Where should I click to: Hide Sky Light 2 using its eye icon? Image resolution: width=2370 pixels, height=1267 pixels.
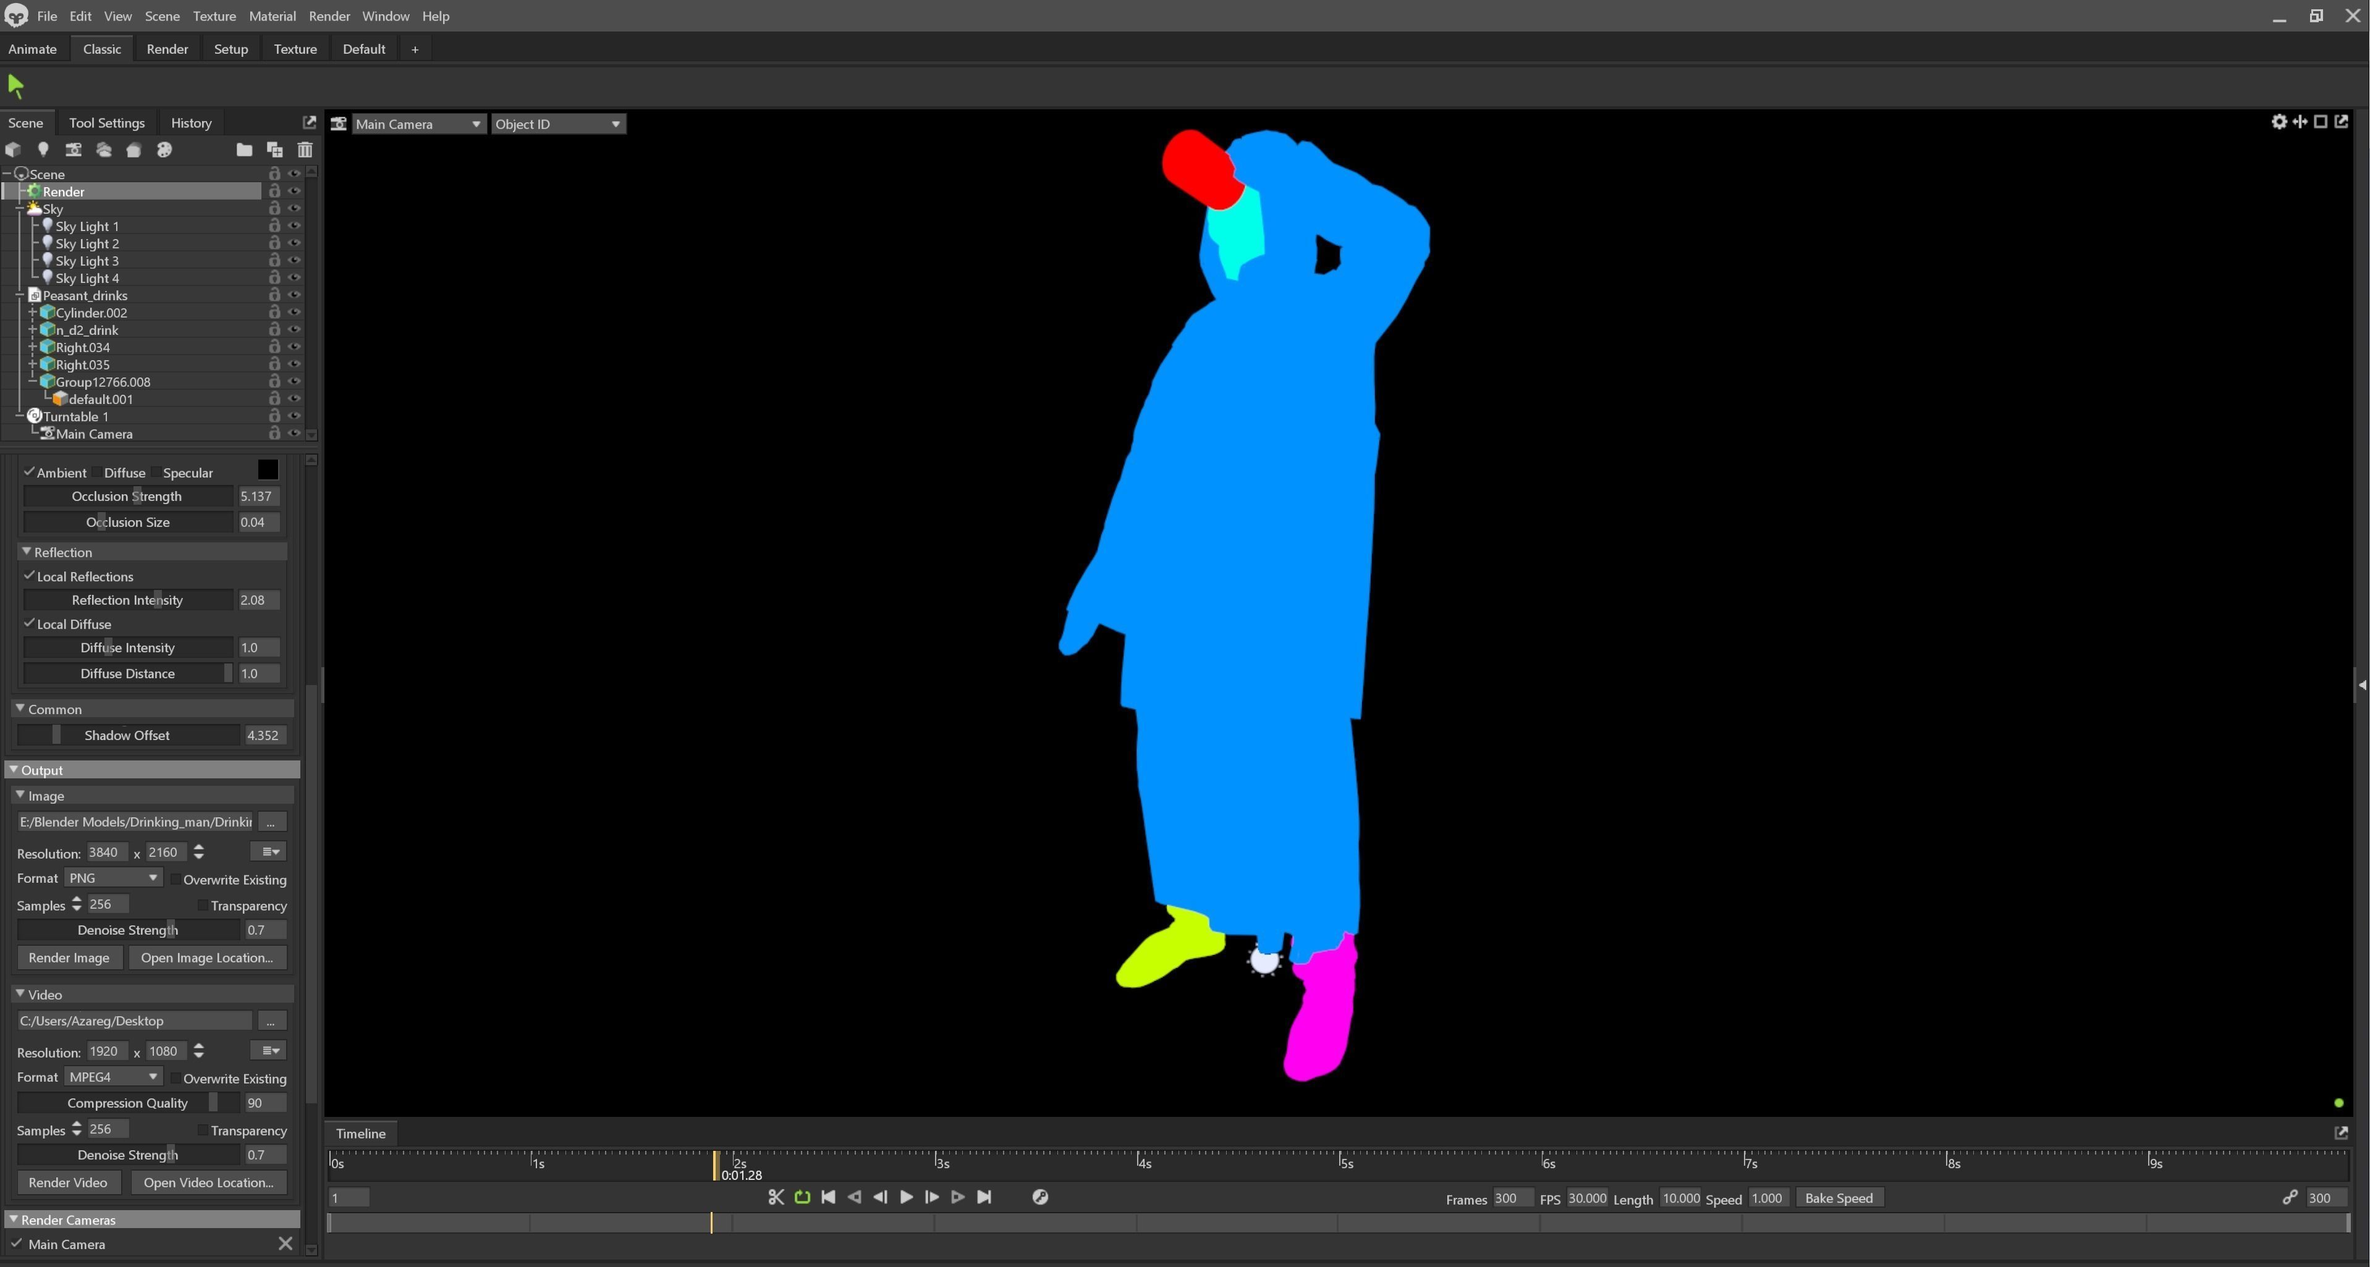point(294,243)
